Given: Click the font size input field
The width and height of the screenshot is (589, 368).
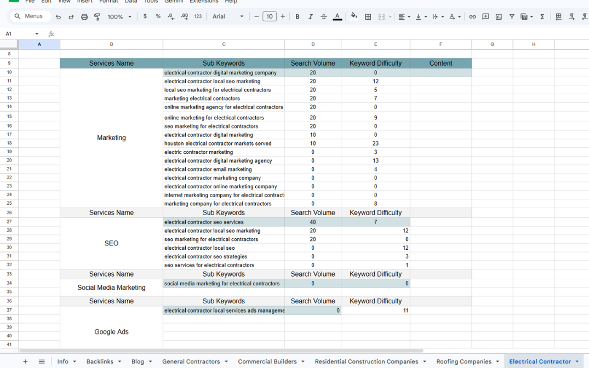Looking at the screenshot, I should 270,17.
